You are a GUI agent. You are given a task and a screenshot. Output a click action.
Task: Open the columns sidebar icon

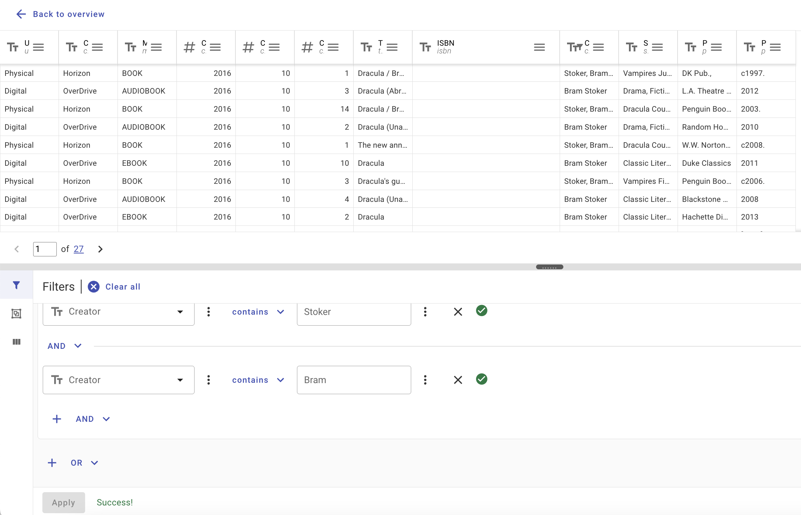point(16,342)
